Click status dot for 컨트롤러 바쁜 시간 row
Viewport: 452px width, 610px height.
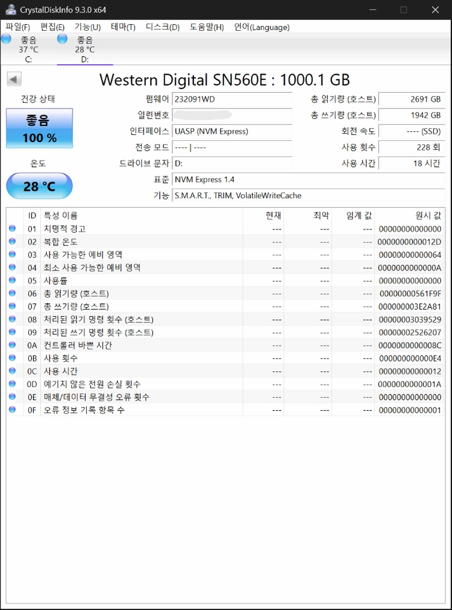pyautogui.click(x=13, y=344)
